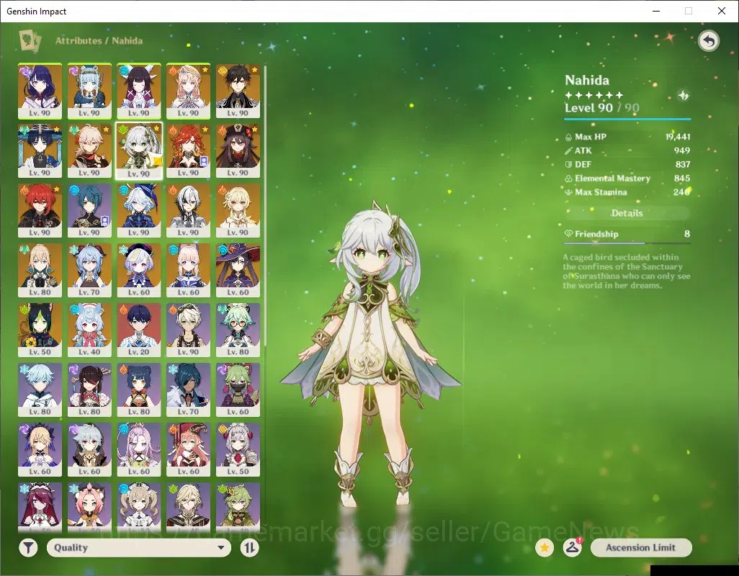Click the character list scrollbar
Viewport: 739px width, 576px height.
pos(265,205)
